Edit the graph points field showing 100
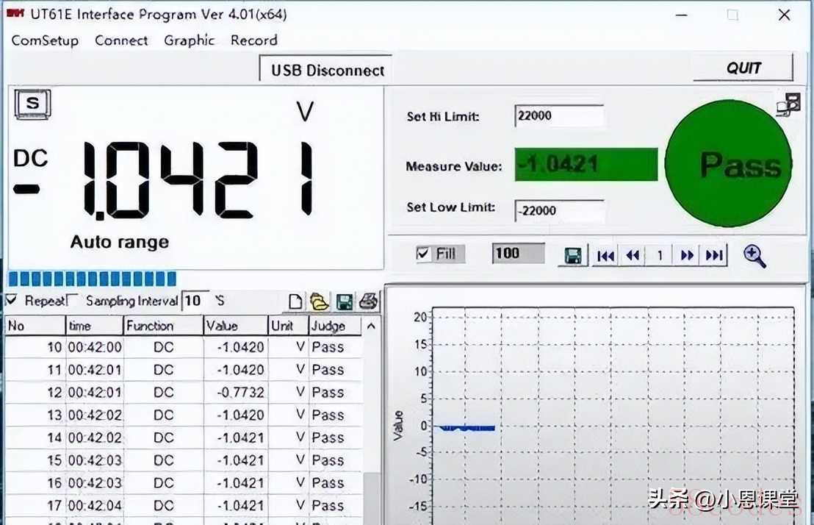The image size is (814, 525). coord(518,253)
